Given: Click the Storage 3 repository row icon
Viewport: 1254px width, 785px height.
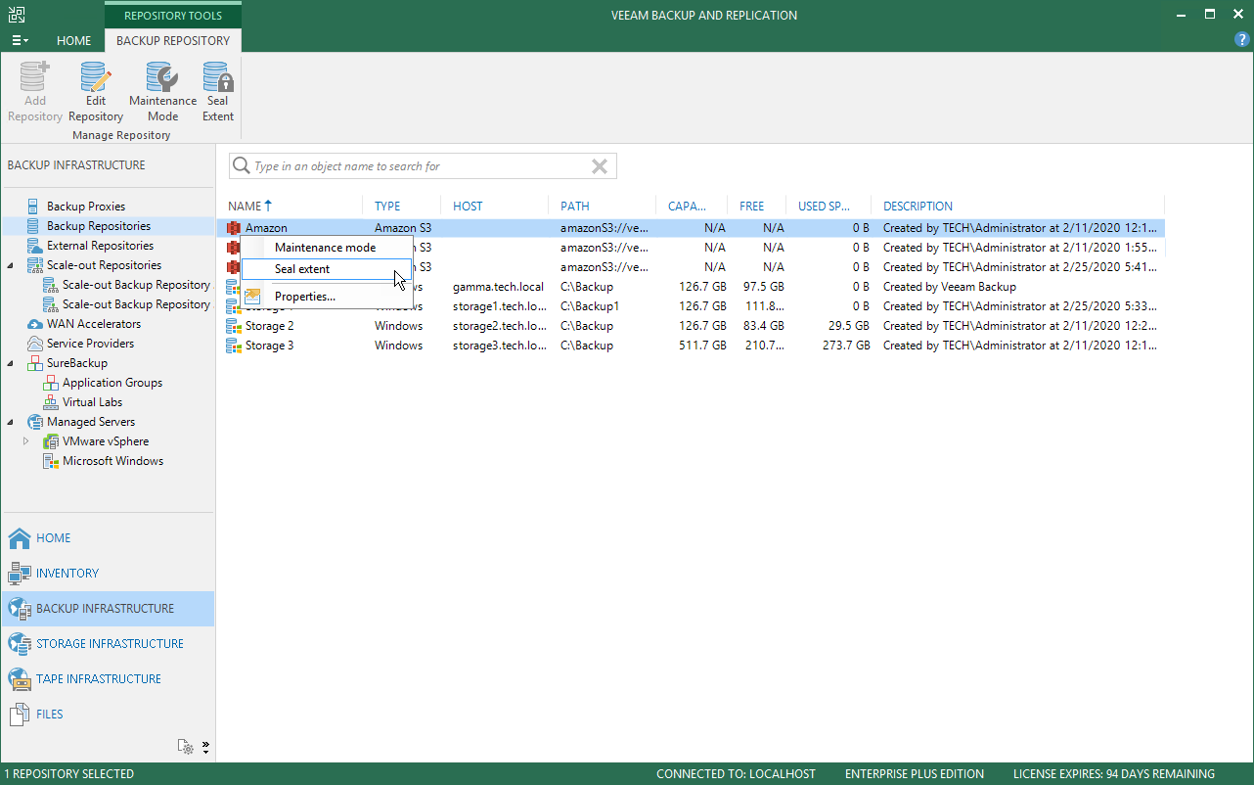Looking at the screenshot, I should tap(234, 346).
